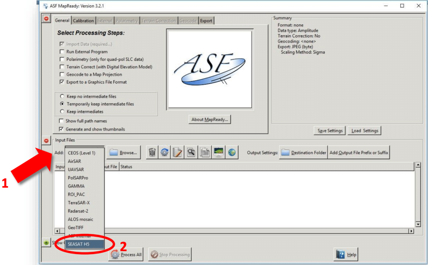The height and width of the screenshot is (265, 428).
Task: Click the Load Settings button
Action: (x=365, y=131)
